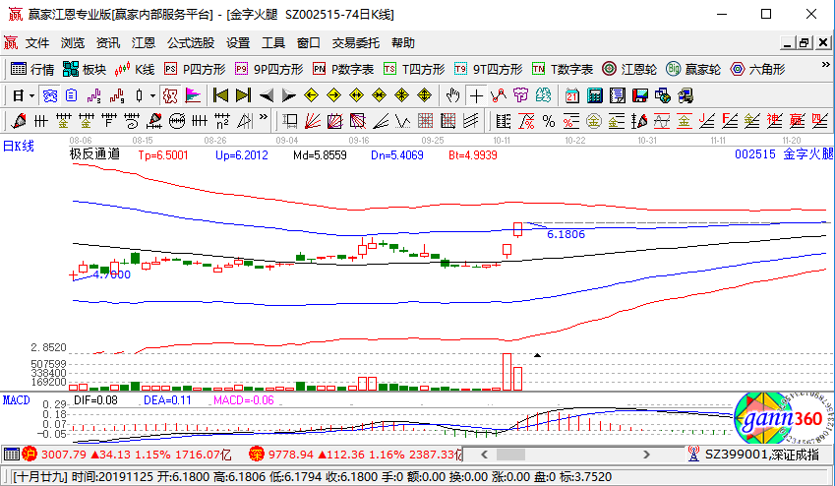Screen dimensions: 835x486
Task: Select the red pencil drawing tool
Action: (x=19, y=122)
